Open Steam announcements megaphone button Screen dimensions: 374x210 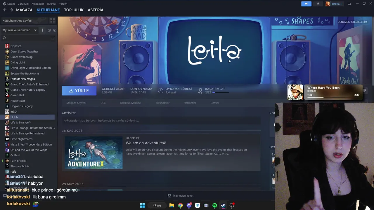point(306,4)
